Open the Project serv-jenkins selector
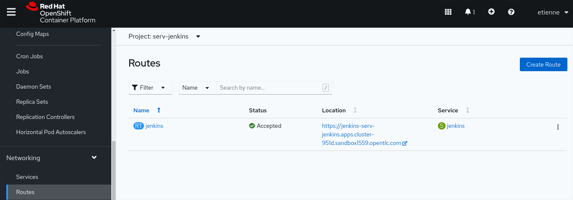The height and width of the screenshot is (200, 573). click(164, 36)
